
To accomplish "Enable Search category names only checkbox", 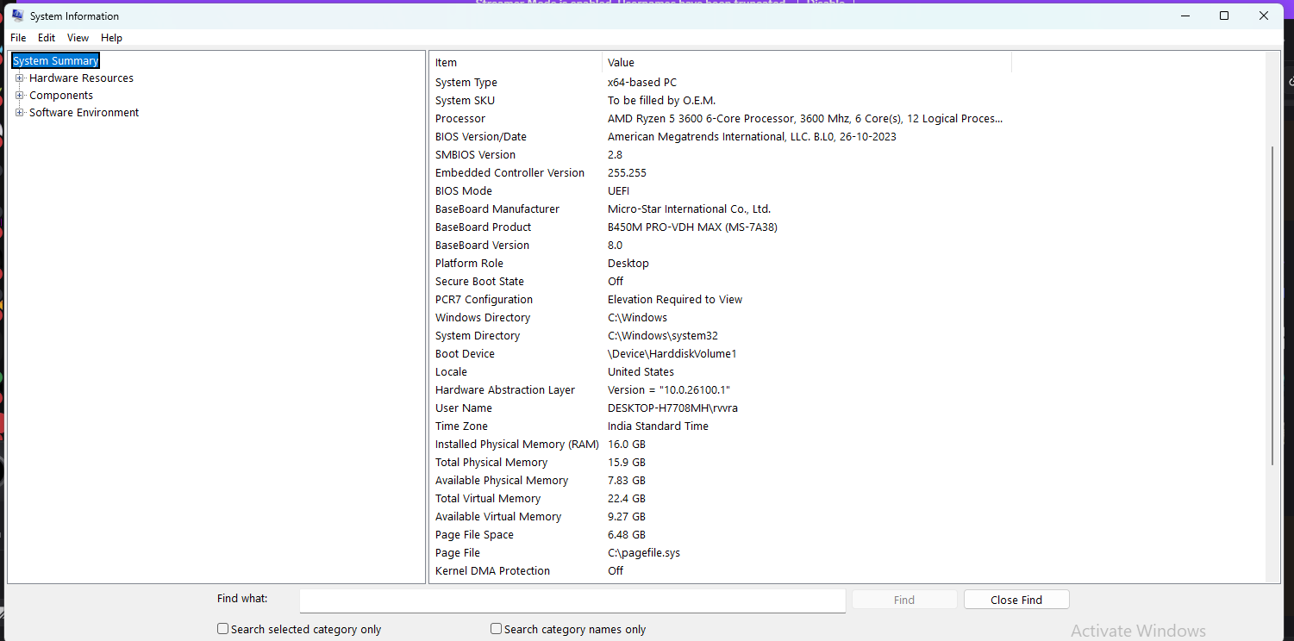I will pyautogui.click(x=497, y=629).
